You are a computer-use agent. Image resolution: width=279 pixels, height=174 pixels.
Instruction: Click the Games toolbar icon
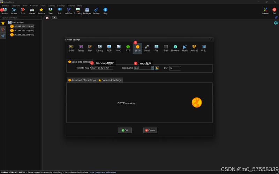(32, 11)
